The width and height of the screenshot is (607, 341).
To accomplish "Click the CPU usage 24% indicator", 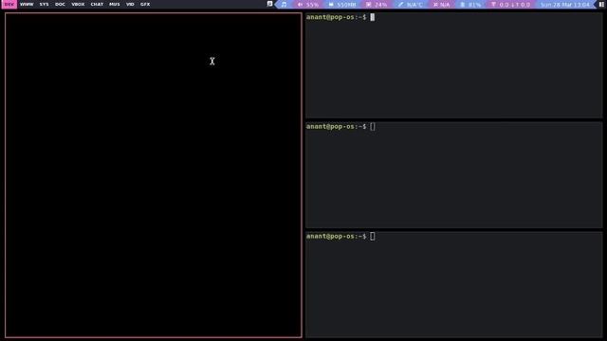I will [377, 5].
